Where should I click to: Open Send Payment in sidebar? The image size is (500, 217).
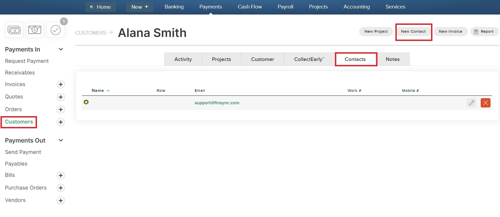tap(23, 152)
